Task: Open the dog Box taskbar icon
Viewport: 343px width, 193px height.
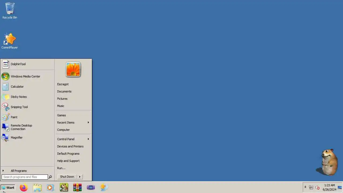Action: 64,187
